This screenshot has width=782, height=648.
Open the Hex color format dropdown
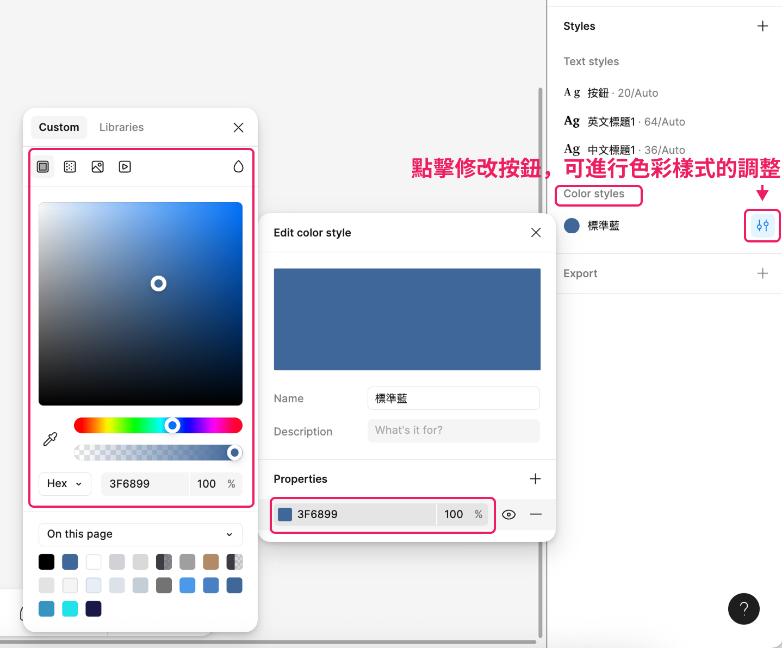click(65, 484)
